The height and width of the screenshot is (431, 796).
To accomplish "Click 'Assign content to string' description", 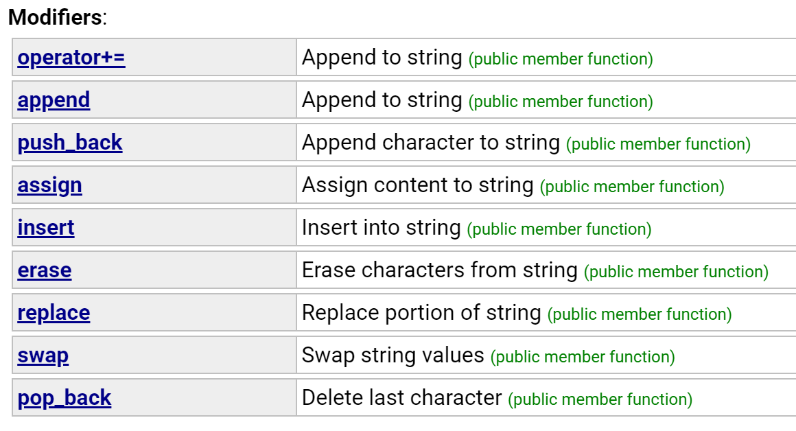I will (x=417, y=185).
